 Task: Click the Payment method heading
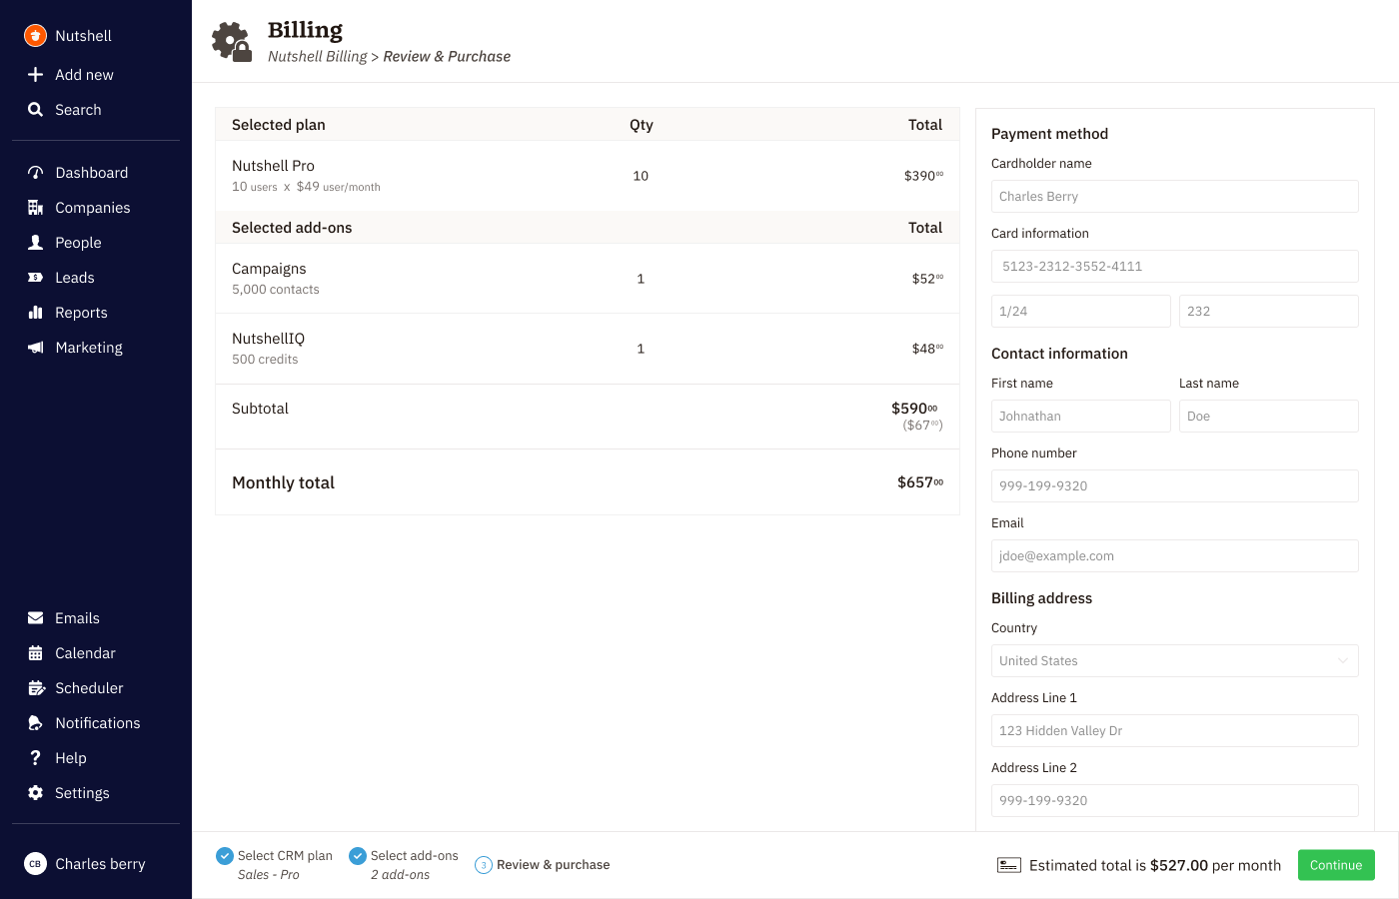(x=1049, y=134)
